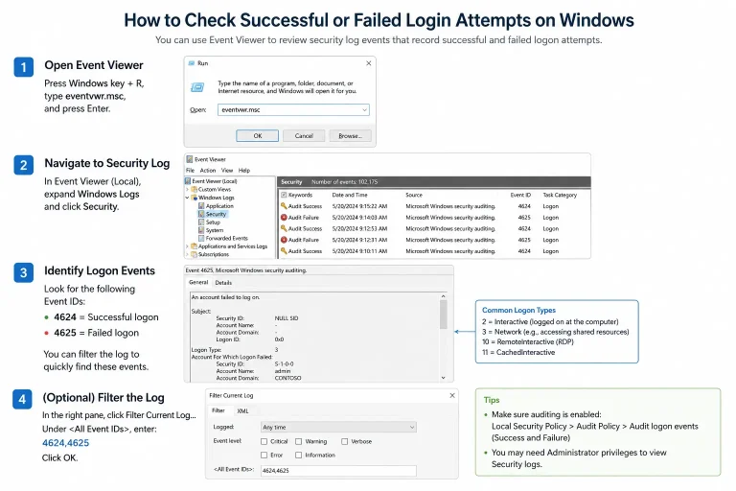Expand the Custom Views tree node
The height and width of the screenshot is (491, 736).
pos(187,189)
